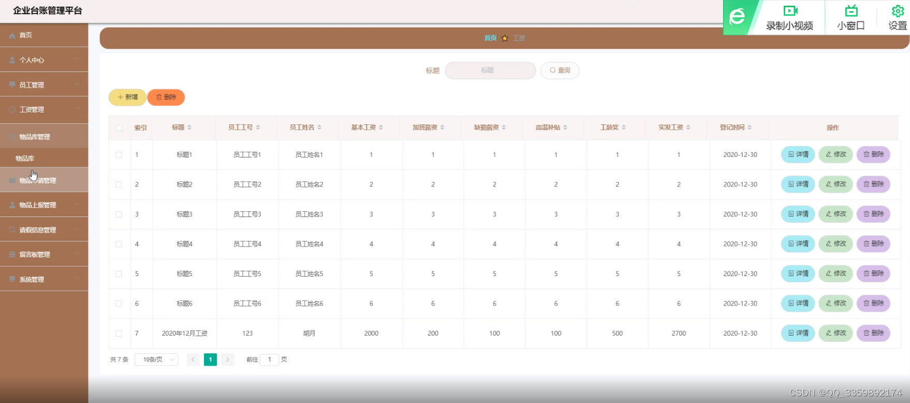Check the checkbox for row 标题5
Screen dimensions: 910x403
click(119, 274)
